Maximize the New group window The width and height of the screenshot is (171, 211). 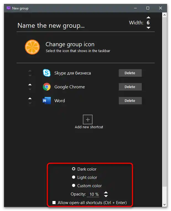(148, 8)
